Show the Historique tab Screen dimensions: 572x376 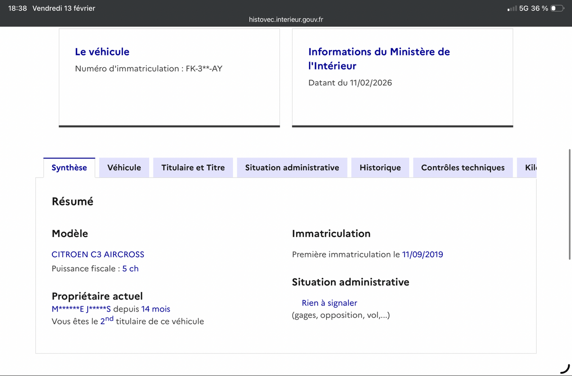[380, 167]
